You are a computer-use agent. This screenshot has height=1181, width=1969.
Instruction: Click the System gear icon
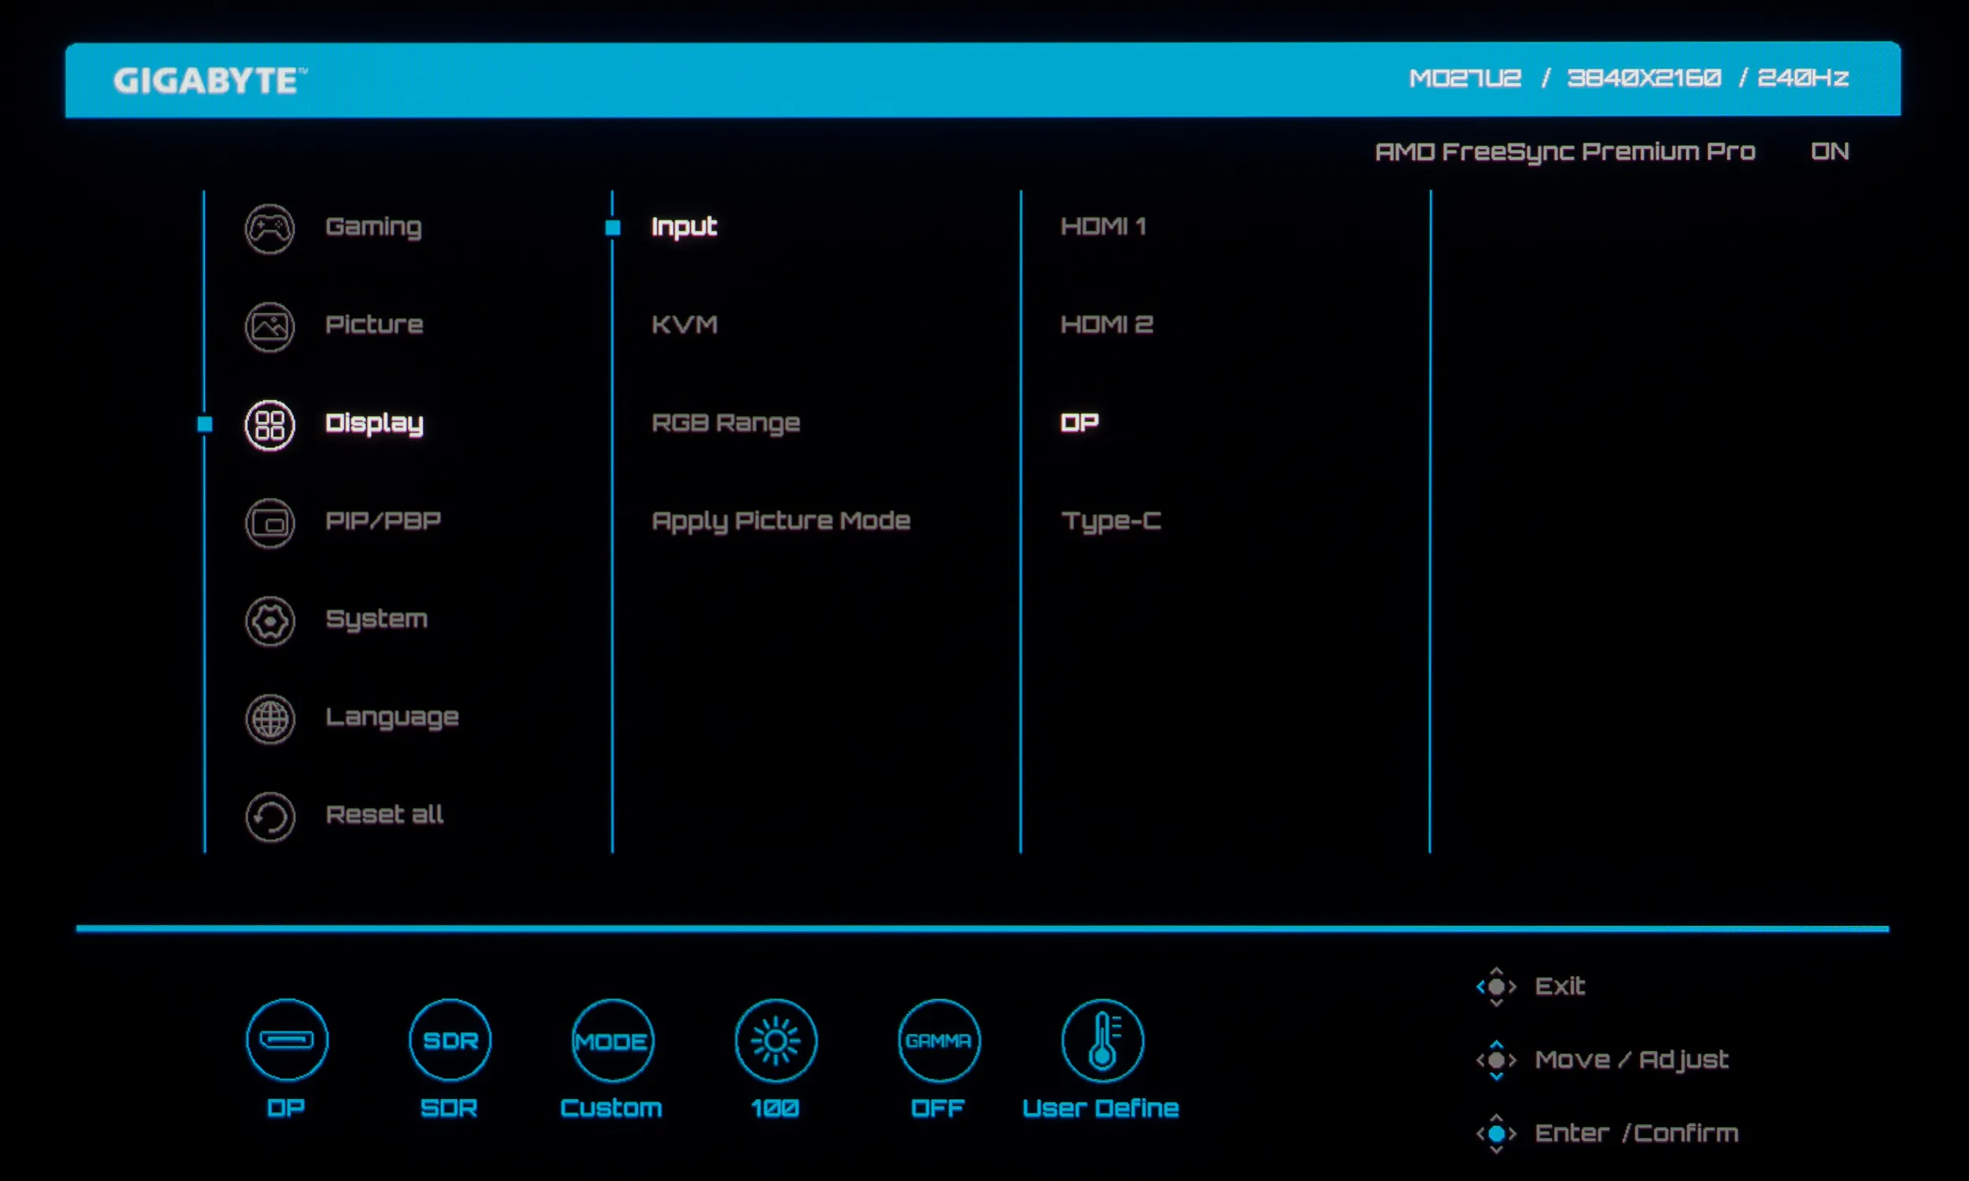pos(269,620)
